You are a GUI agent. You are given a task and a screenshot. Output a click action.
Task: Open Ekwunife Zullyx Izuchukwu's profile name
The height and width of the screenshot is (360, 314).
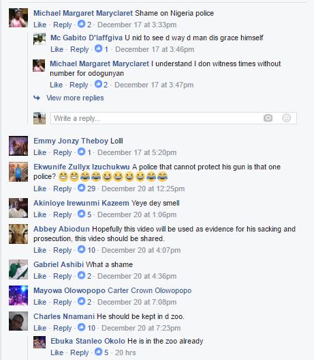coord(82,167)
